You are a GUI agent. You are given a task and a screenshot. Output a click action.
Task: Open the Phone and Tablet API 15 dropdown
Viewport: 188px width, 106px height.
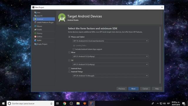[x=110, y=41]
